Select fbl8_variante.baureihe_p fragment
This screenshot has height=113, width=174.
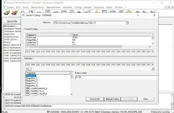[x=37, y=88]
